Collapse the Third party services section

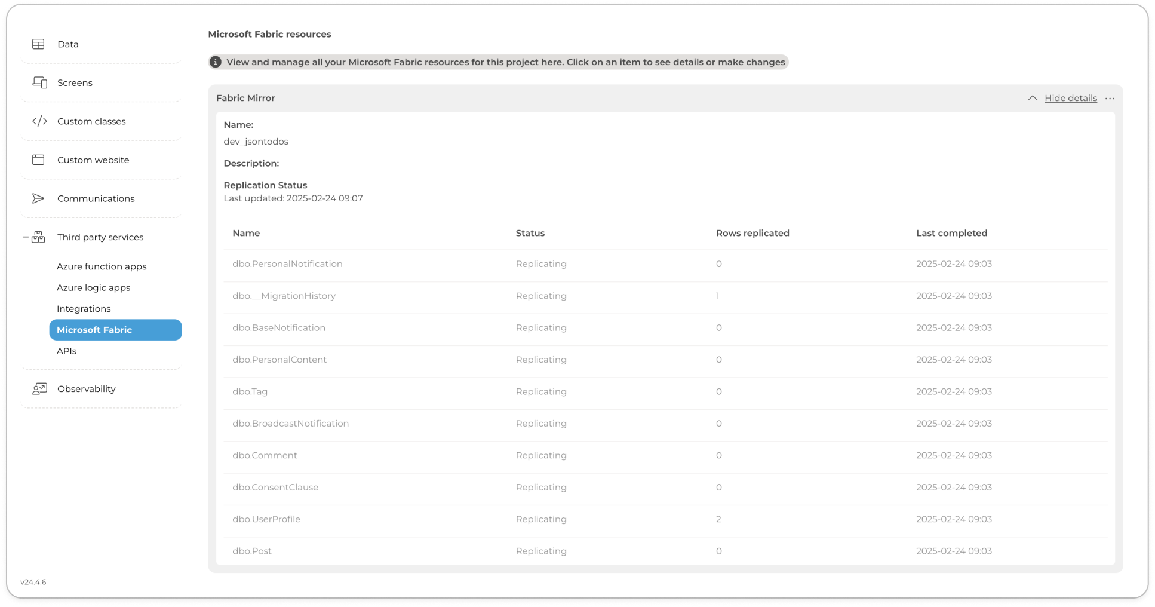26,237
